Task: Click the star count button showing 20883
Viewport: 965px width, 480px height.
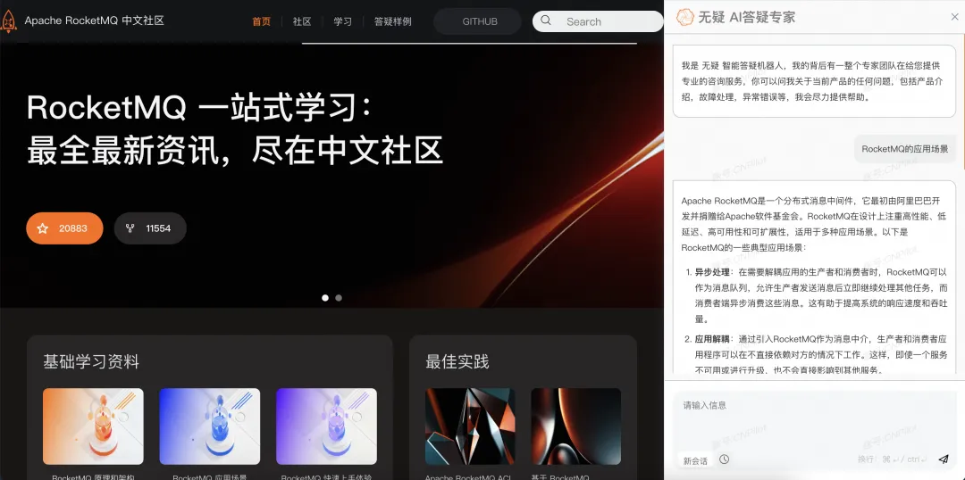Action: click(64, 228)
